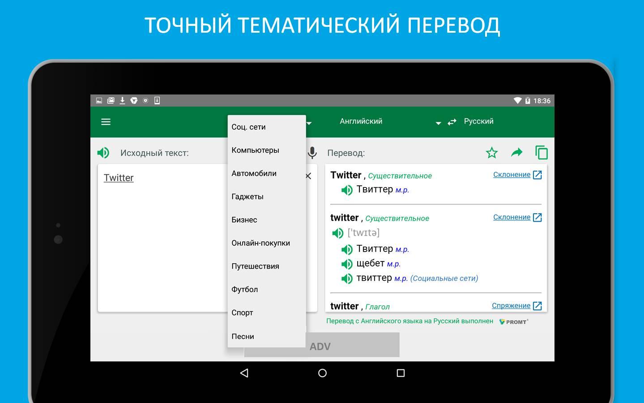Open the hamburger navigation menu
The image size is (644, 403).
[x=106, y=122]
